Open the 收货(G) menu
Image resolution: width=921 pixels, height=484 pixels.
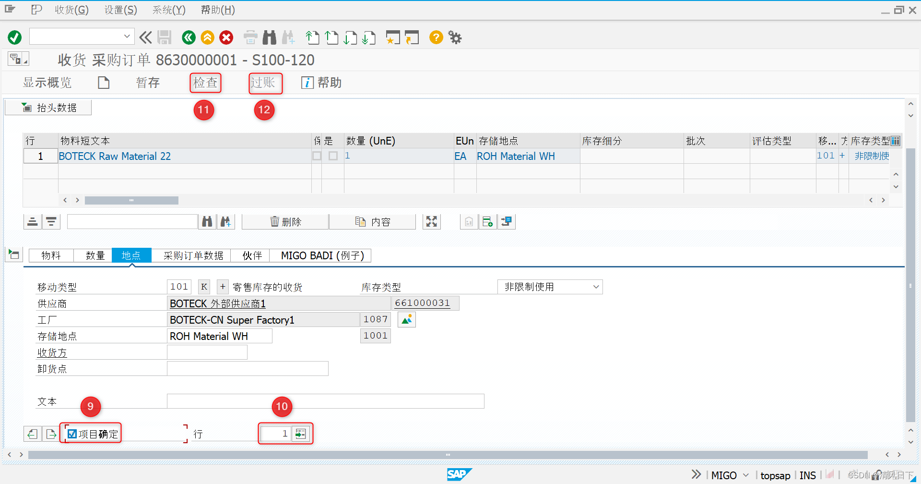71,10
